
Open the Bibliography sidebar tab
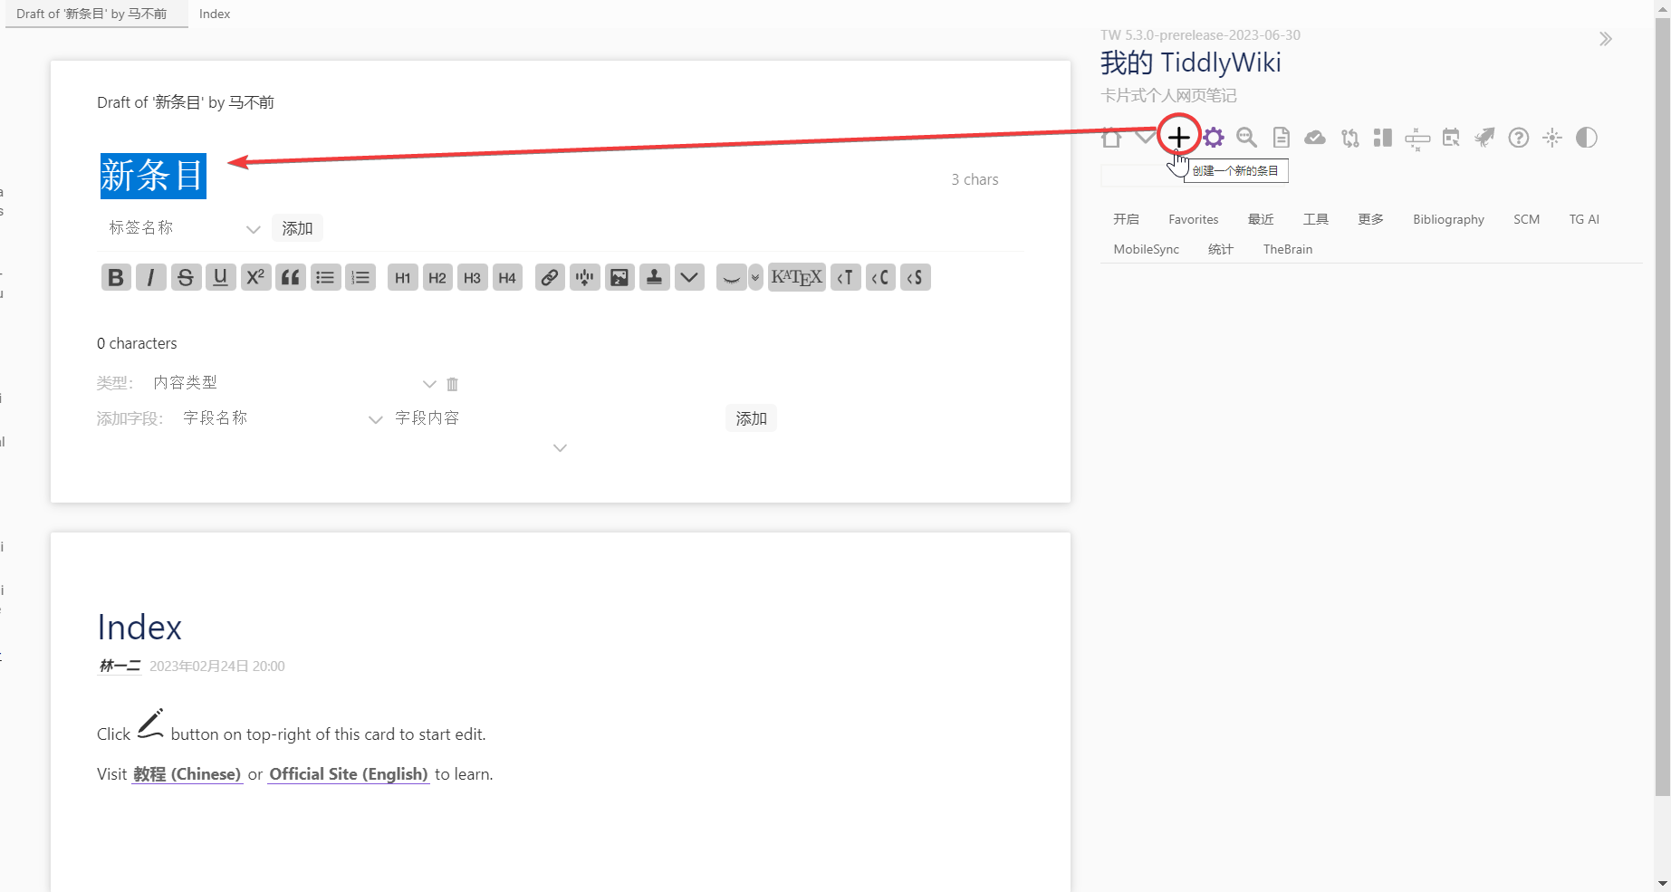[x=1448, y=219]
